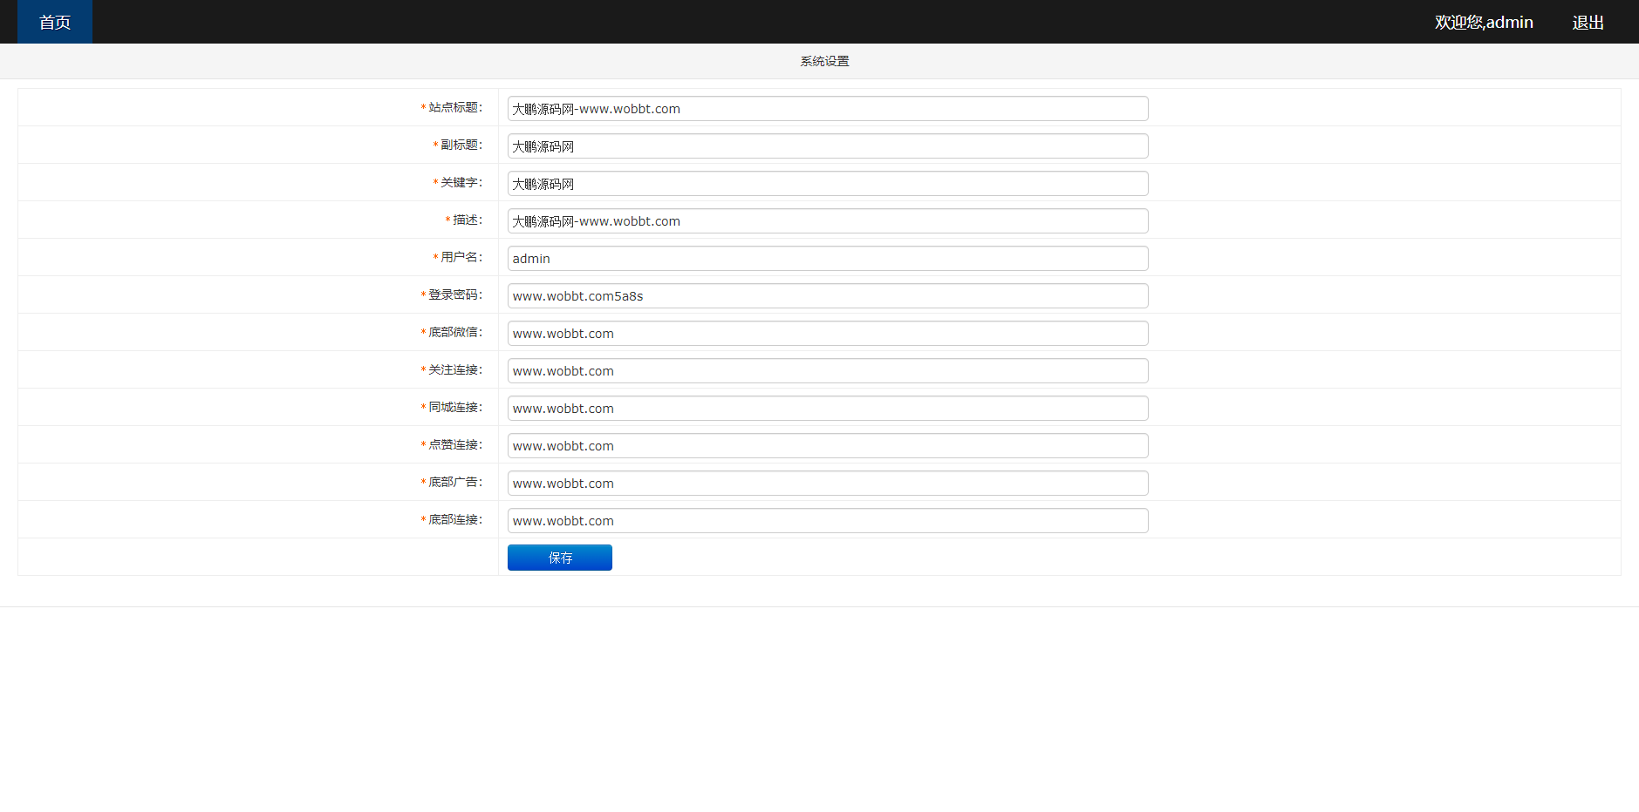This screenshot has height=812, width=1639.
Task: Focus the 底部微信 input box
Action: coord(826,333)
